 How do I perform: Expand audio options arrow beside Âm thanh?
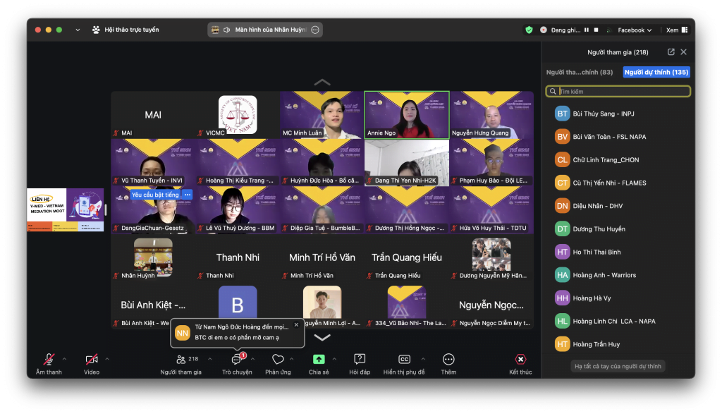tap(64, 359)
